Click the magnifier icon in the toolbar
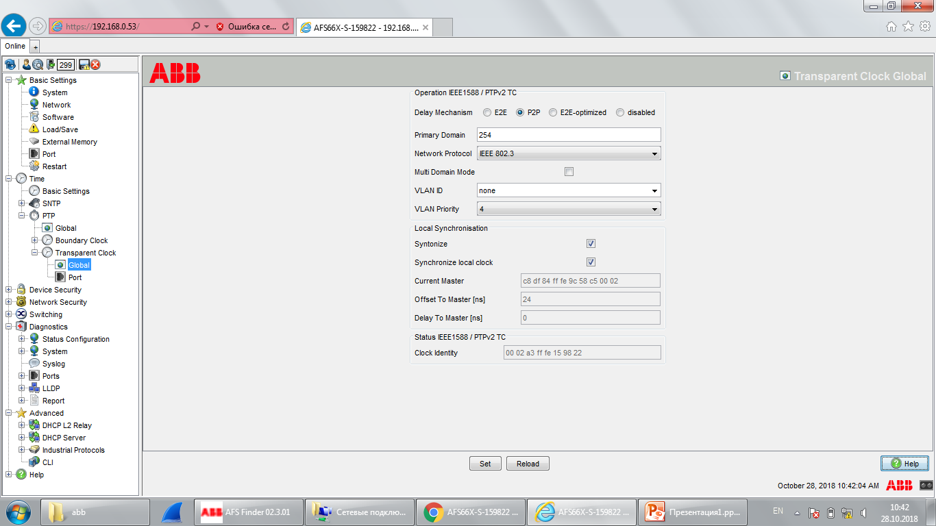Image resolution: width=936 pixels, height=526 pixels. point(38,64)
